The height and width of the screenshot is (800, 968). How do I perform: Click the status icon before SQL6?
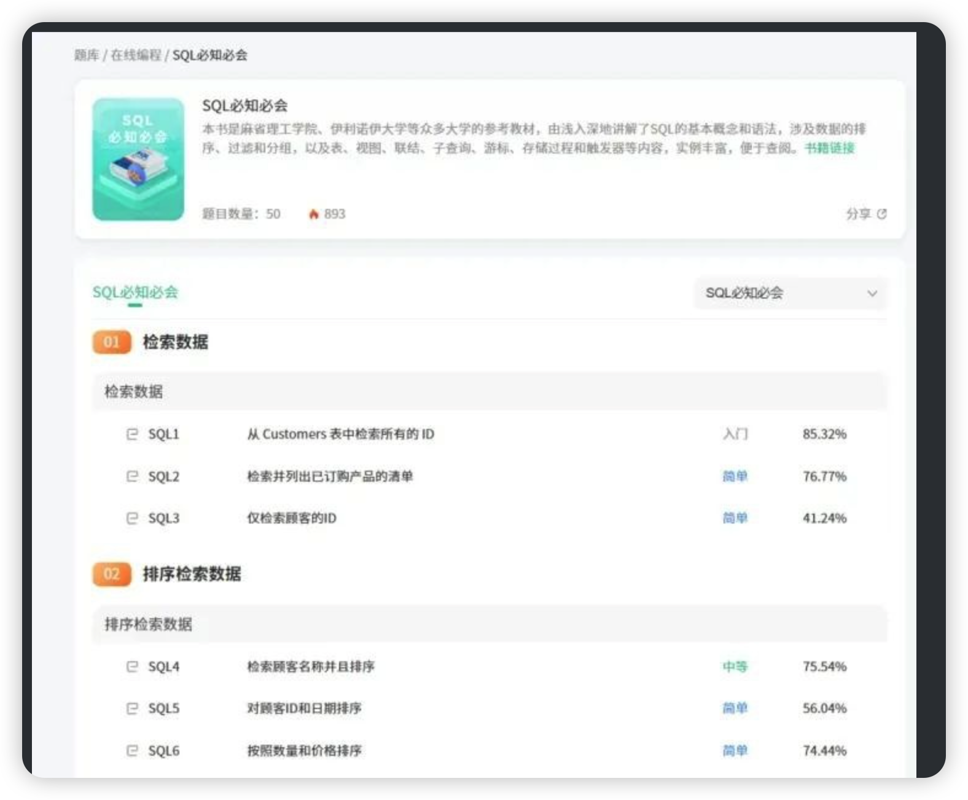coord(132,750)
